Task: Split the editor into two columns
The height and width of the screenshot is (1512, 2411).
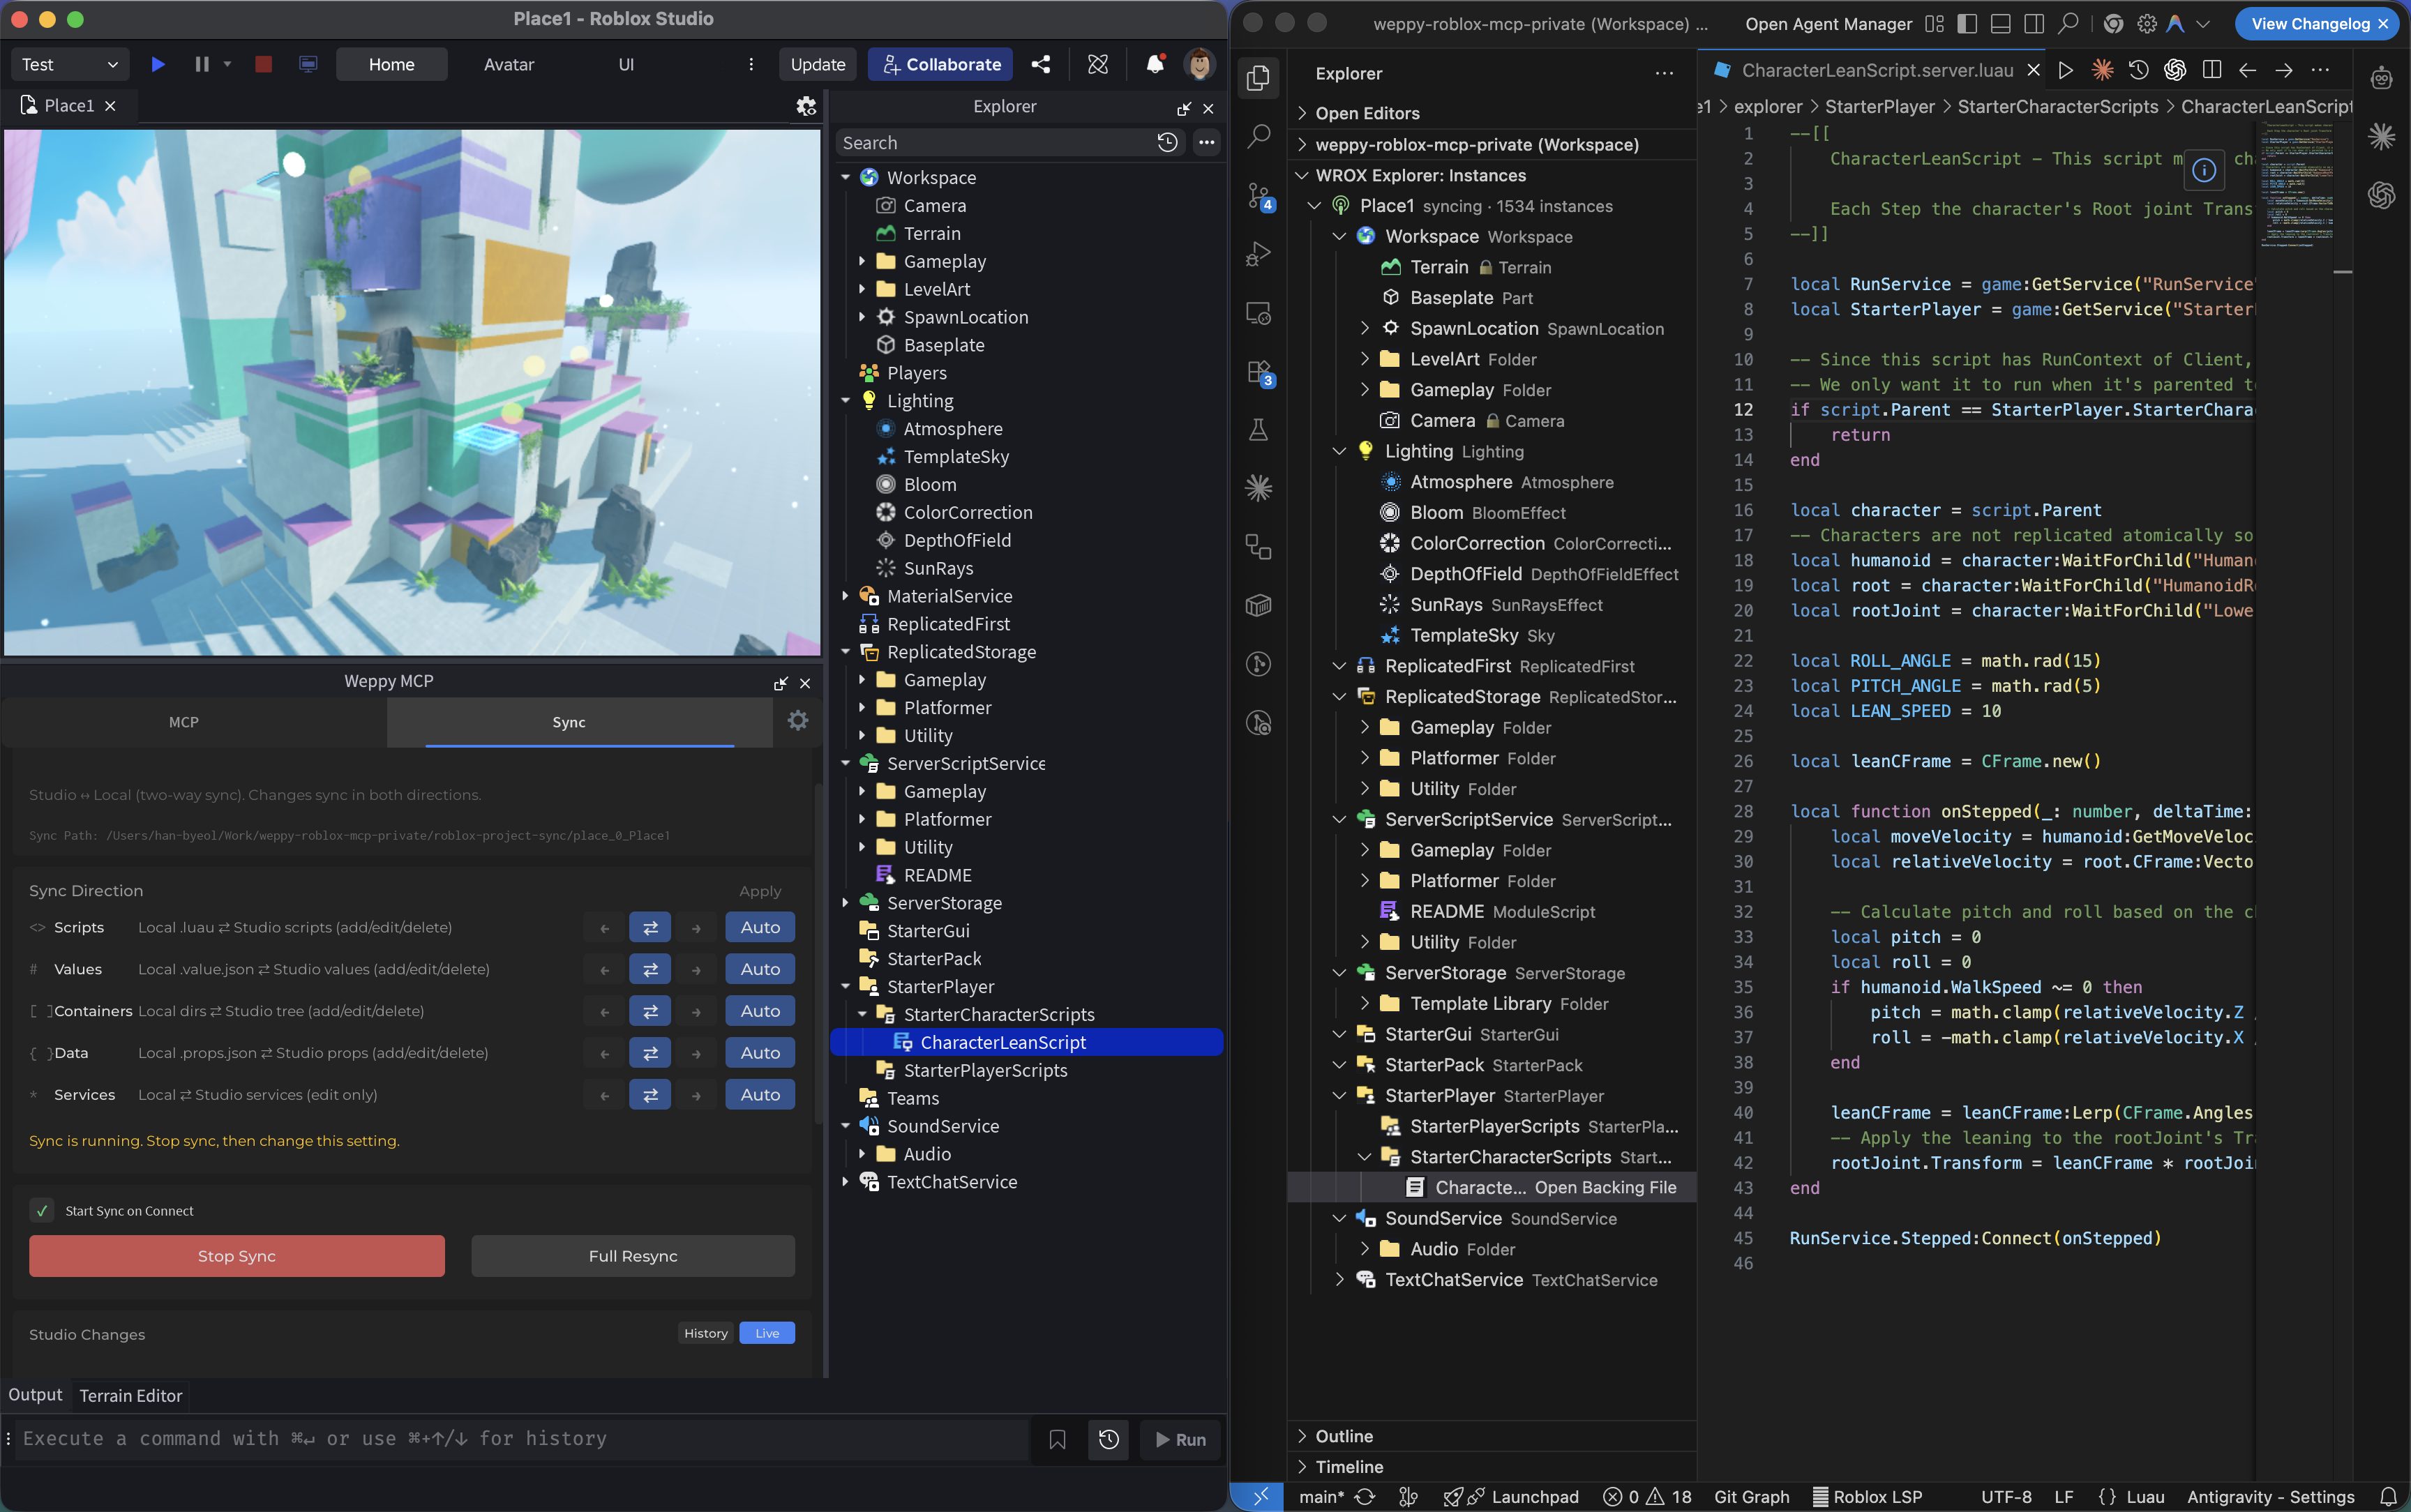Action: [x=2212, y=70]
